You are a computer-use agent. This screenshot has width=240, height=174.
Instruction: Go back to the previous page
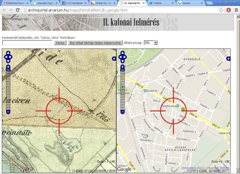point(4,10)
